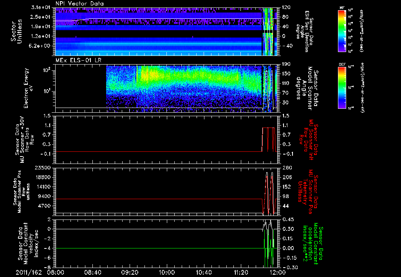Click the "10:40" time tick label
This screenshot has width=401, height=277.
(204, 272)
